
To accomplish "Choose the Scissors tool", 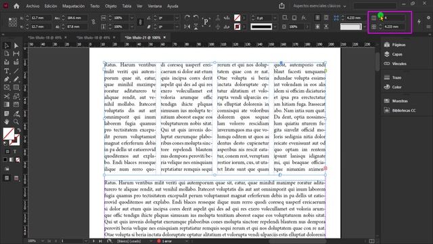I will pos(7,96).
